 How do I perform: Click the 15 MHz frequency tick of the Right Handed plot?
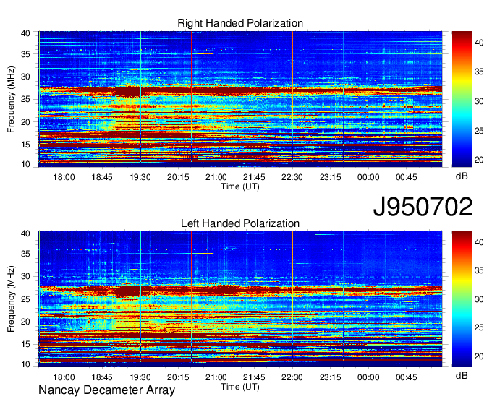click(x=25, y=145)
